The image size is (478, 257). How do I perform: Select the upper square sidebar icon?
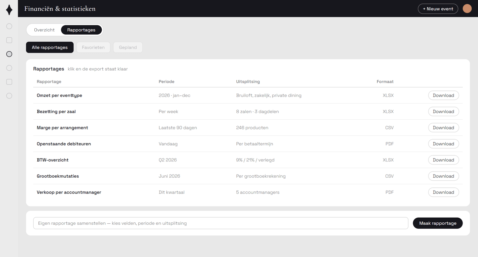click(9, 40)
